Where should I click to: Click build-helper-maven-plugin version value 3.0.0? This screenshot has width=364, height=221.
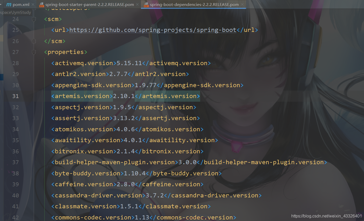[187, 162]
